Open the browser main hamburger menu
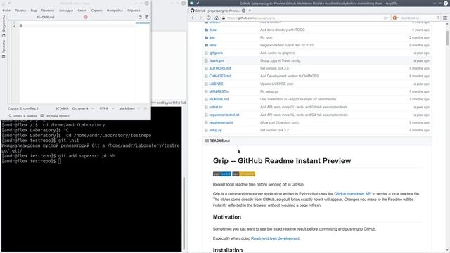Image resolution: width=450 pixels, height=253 pixels. click(x=445, y=18)
